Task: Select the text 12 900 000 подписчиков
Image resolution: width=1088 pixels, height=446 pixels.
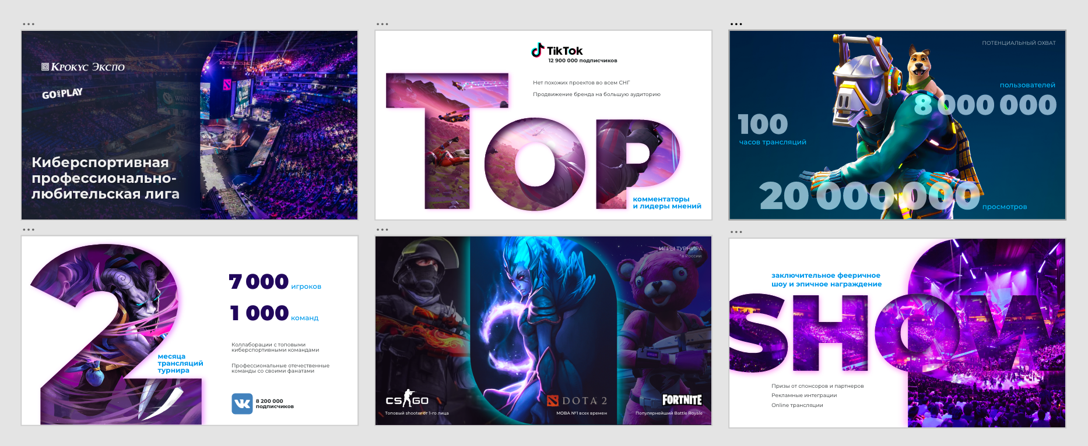Action: click(582, 61)
